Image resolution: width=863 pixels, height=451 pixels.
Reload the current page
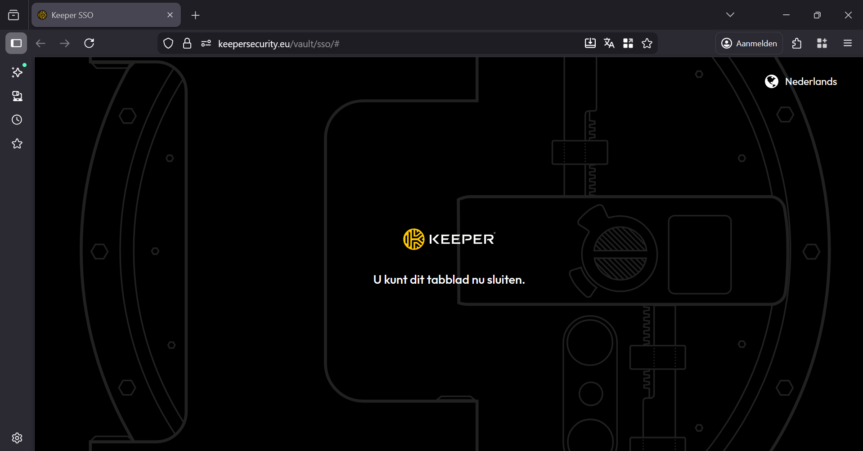[x=89, y=43]
